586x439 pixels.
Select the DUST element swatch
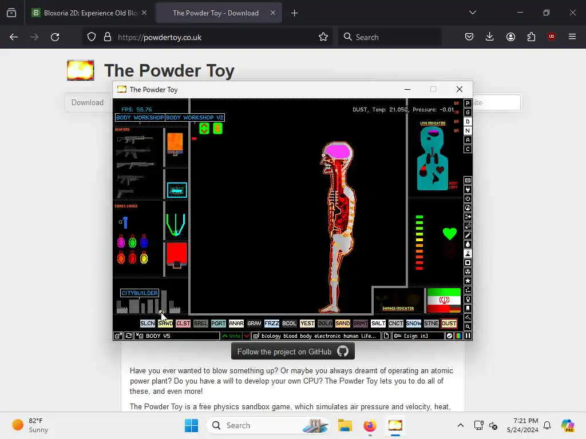449,324
